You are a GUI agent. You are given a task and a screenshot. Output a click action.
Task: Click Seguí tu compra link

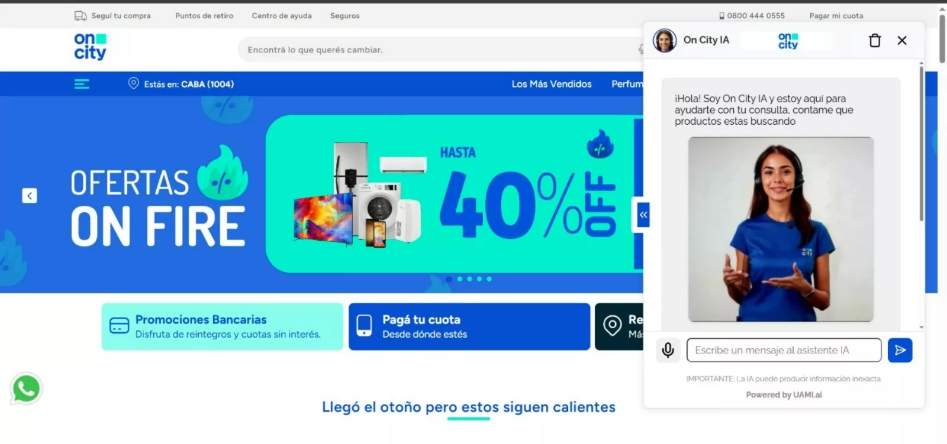(120, 16)
